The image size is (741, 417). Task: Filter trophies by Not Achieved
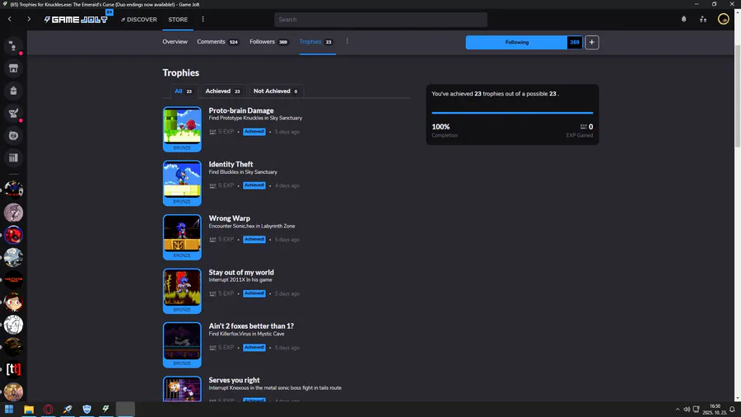click(x=276, y=91)
